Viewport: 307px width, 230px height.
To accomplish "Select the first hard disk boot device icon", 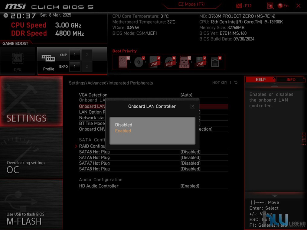I will (x=124, y=62).
